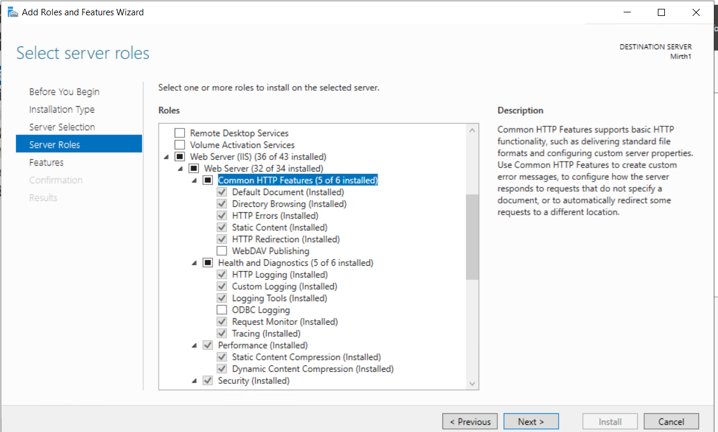718x432 pixels.
Task: Go to the Before You Begin step
Action: [x=64, y=92]
